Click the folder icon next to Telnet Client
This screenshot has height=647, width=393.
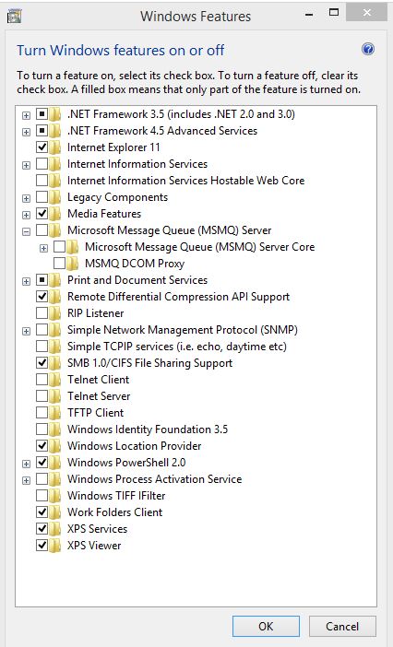55,379
